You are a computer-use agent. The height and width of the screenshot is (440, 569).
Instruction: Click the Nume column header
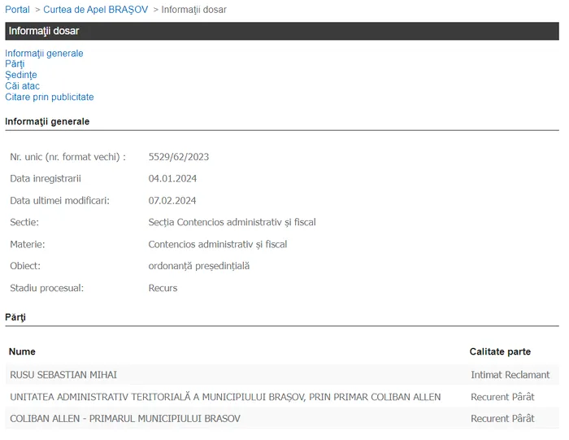coord(22,352)
